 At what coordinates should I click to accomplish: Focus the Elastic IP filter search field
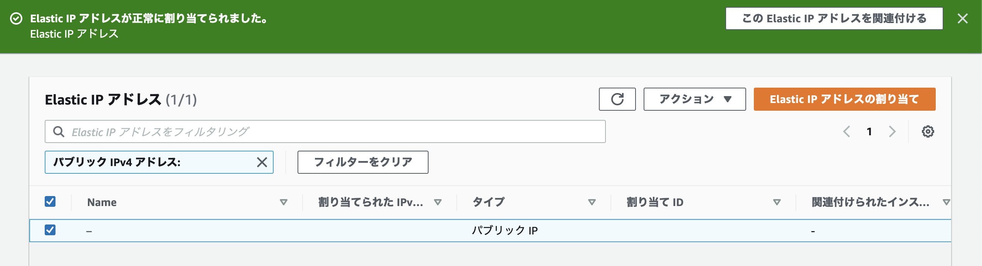[325, 131]
